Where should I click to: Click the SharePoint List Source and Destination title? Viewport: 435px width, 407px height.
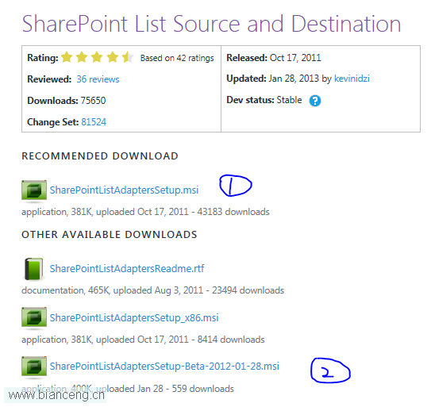211,24
